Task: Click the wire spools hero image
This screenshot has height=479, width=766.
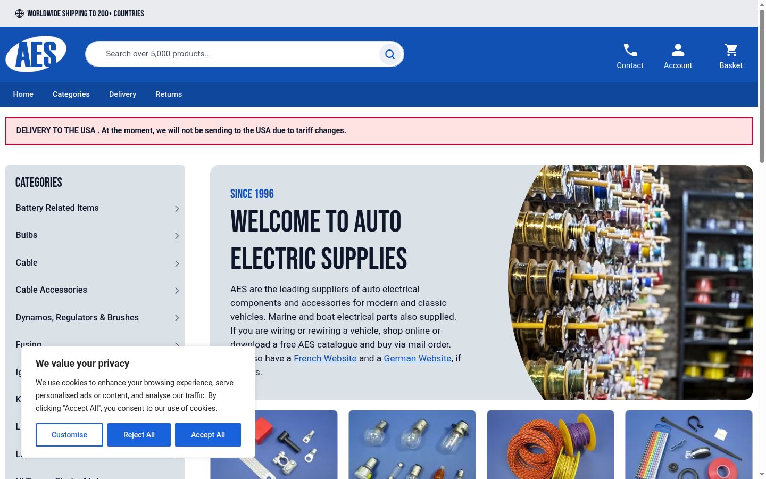Action: click(x=630, y=282)
